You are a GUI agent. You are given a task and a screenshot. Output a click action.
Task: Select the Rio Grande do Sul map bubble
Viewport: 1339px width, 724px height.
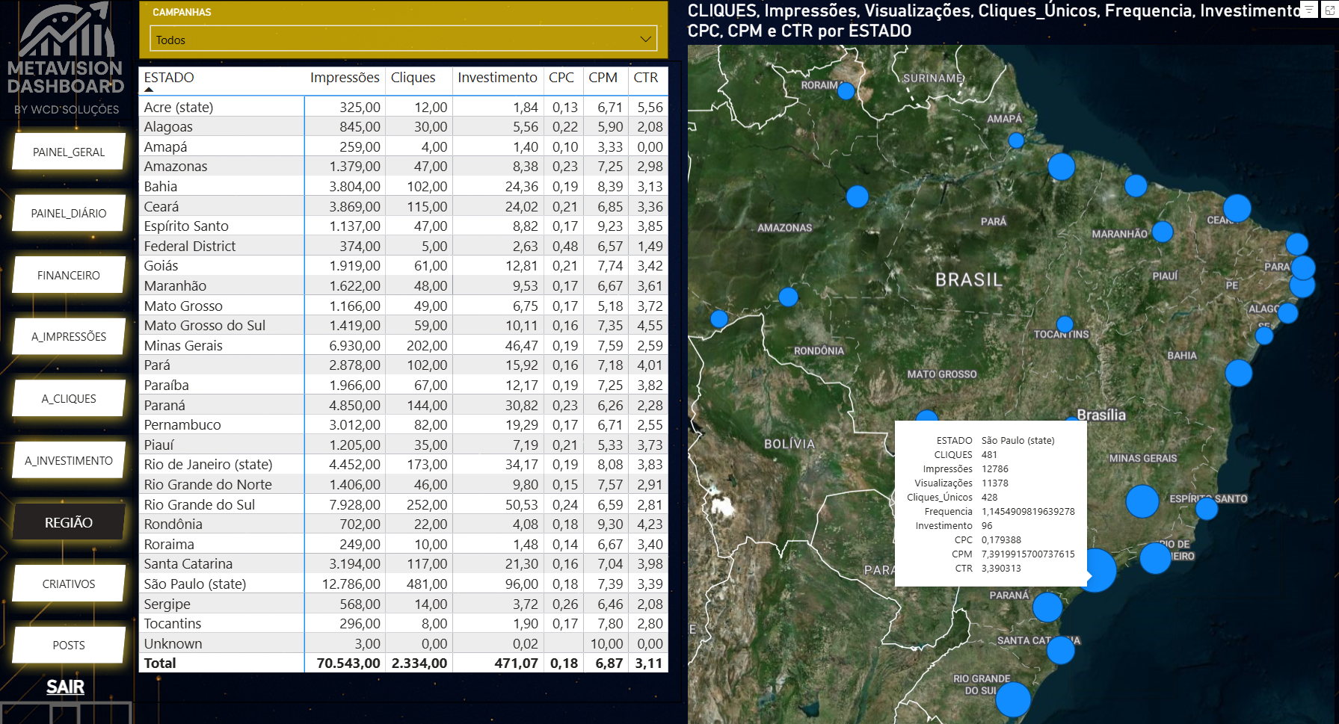[x=1013, y=700]
